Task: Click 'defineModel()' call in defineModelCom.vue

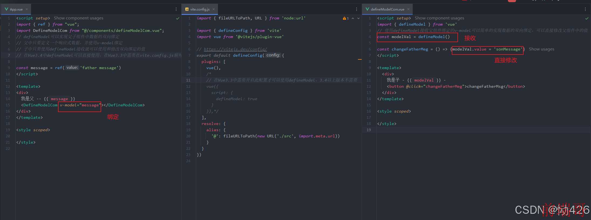Action: [434, 37]
